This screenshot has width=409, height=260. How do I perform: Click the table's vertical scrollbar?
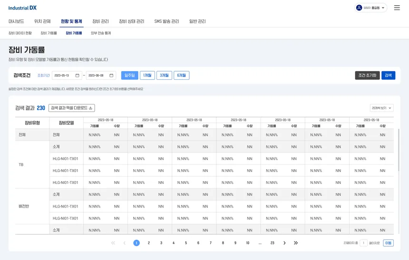coord(399,150)
